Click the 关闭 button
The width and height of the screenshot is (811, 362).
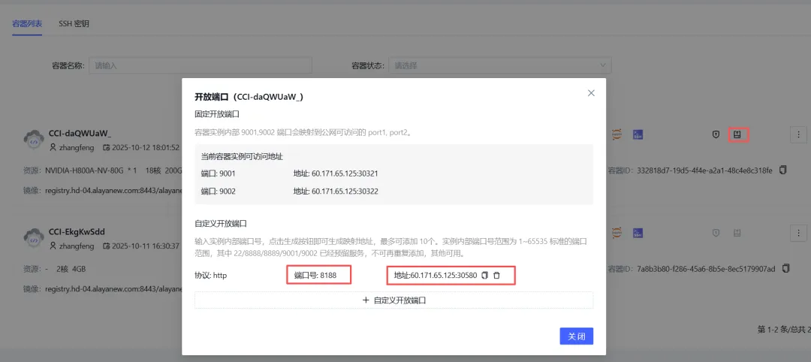coord(576,336)
